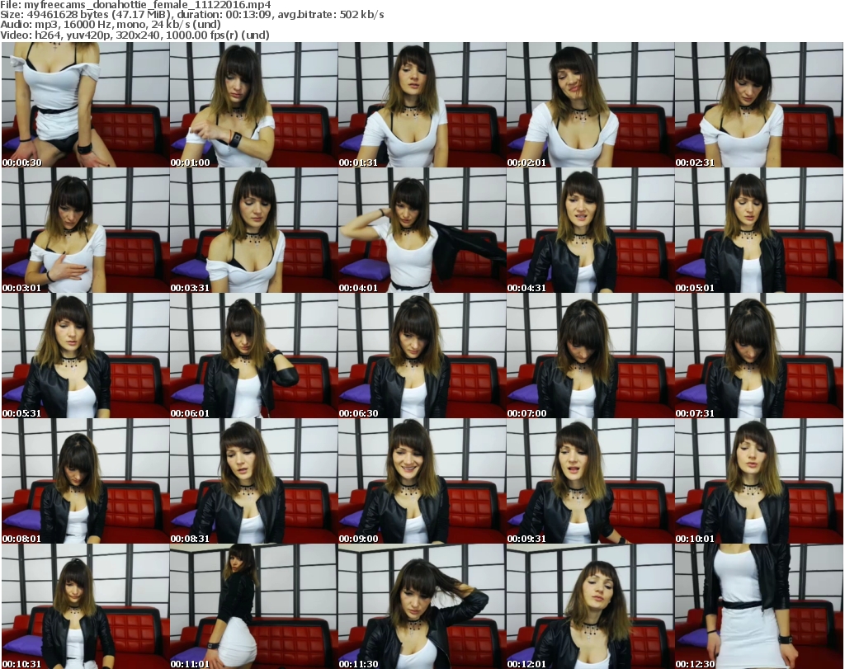View the snapshot labeled 00:12:30
This screenshot has width=845, height=669.
click(759, 606)
